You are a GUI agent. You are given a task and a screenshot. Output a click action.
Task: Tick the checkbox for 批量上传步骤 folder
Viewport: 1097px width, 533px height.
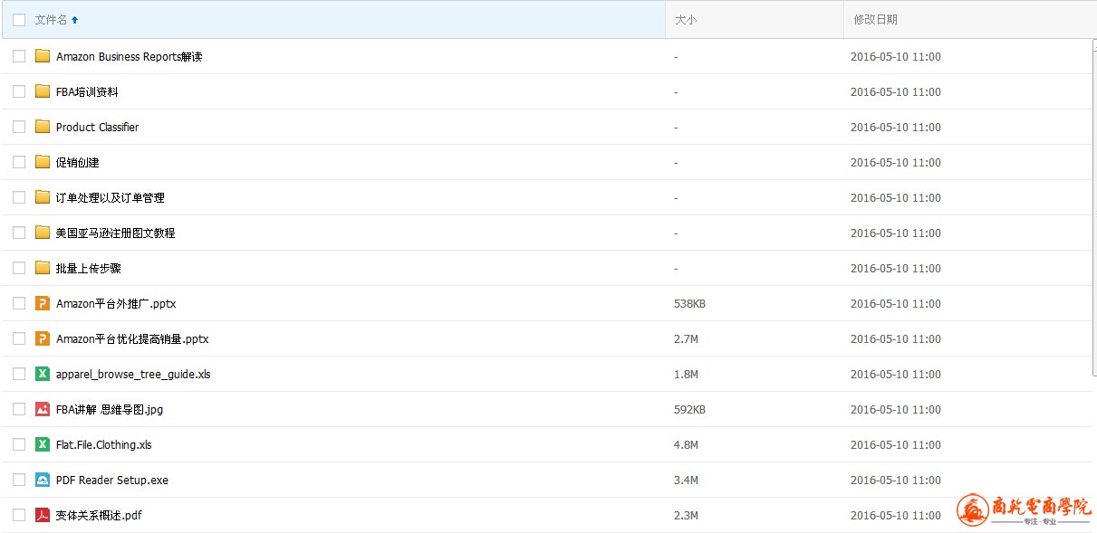(19, 268)
